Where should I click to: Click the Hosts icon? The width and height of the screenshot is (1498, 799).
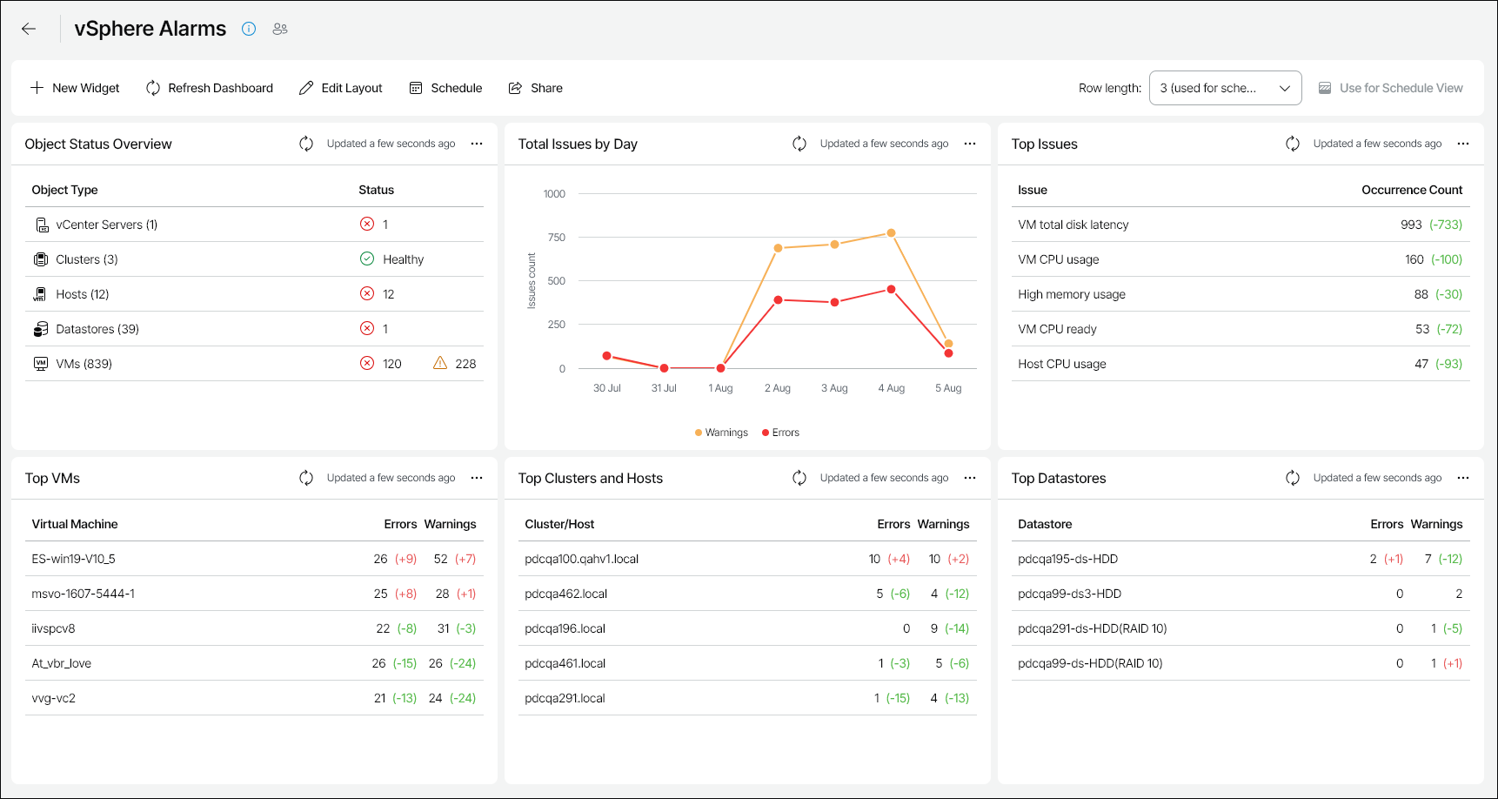[x=40, y=294]
